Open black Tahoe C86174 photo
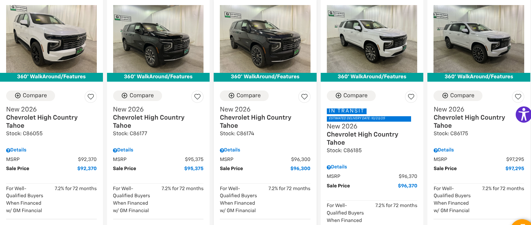This screenshot has width=531, height=225. pyautogui.click(x=265, y=39)
